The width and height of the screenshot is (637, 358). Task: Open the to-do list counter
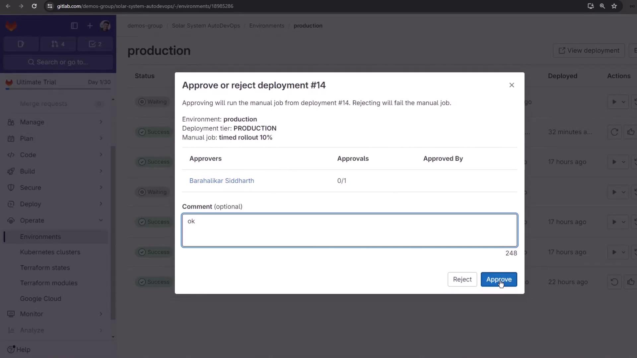[x=95, y=44]
